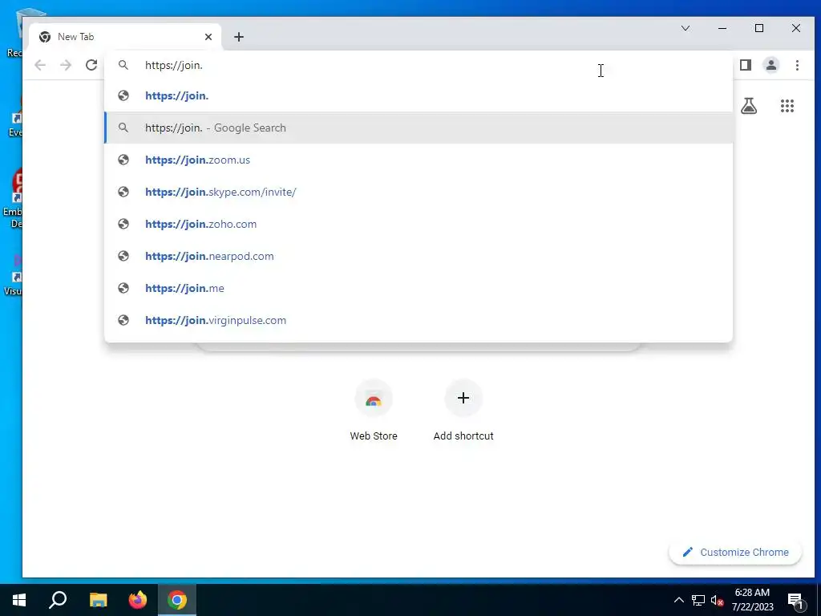Screen dimensions: 821x616
Task: Open the notification center icon
Action: 796,601
